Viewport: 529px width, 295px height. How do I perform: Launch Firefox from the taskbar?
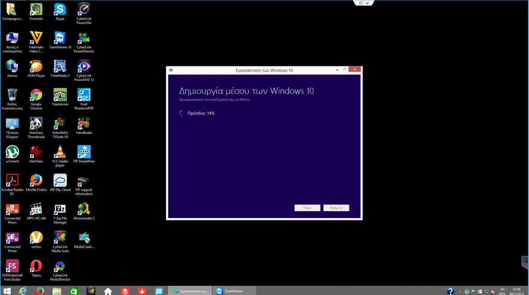[40, 291]
